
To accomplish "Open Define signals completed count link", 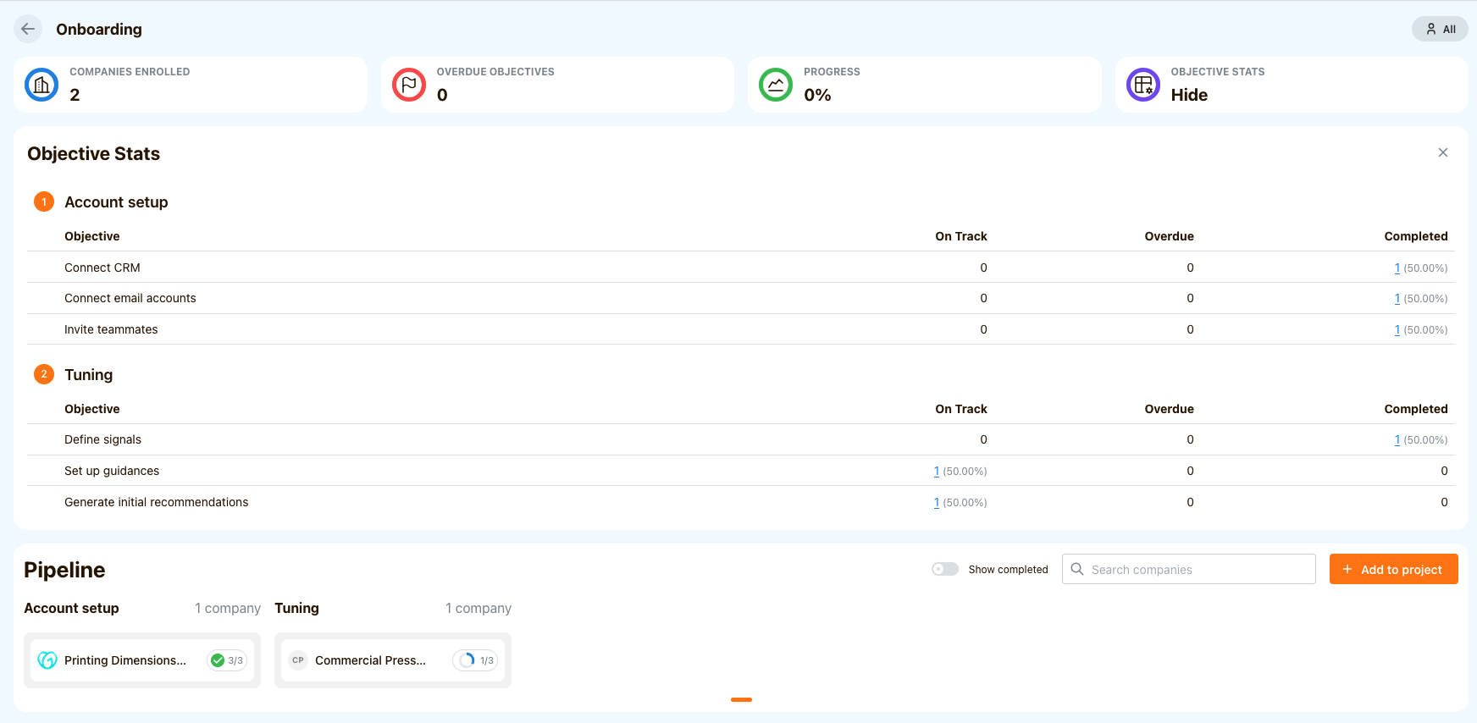I will pyautogui.click(x=1397, y=440).
